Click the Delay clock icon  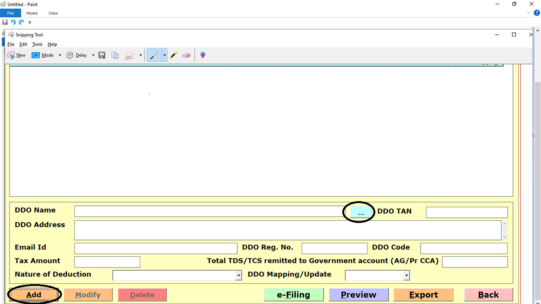(x=70, y=55)
